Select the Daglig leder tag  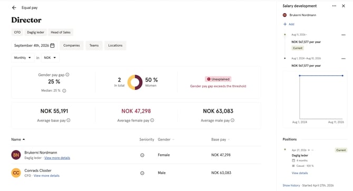(36, 32)
